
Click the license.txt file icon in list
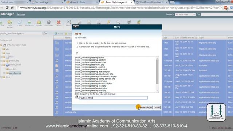click(57, 65)
